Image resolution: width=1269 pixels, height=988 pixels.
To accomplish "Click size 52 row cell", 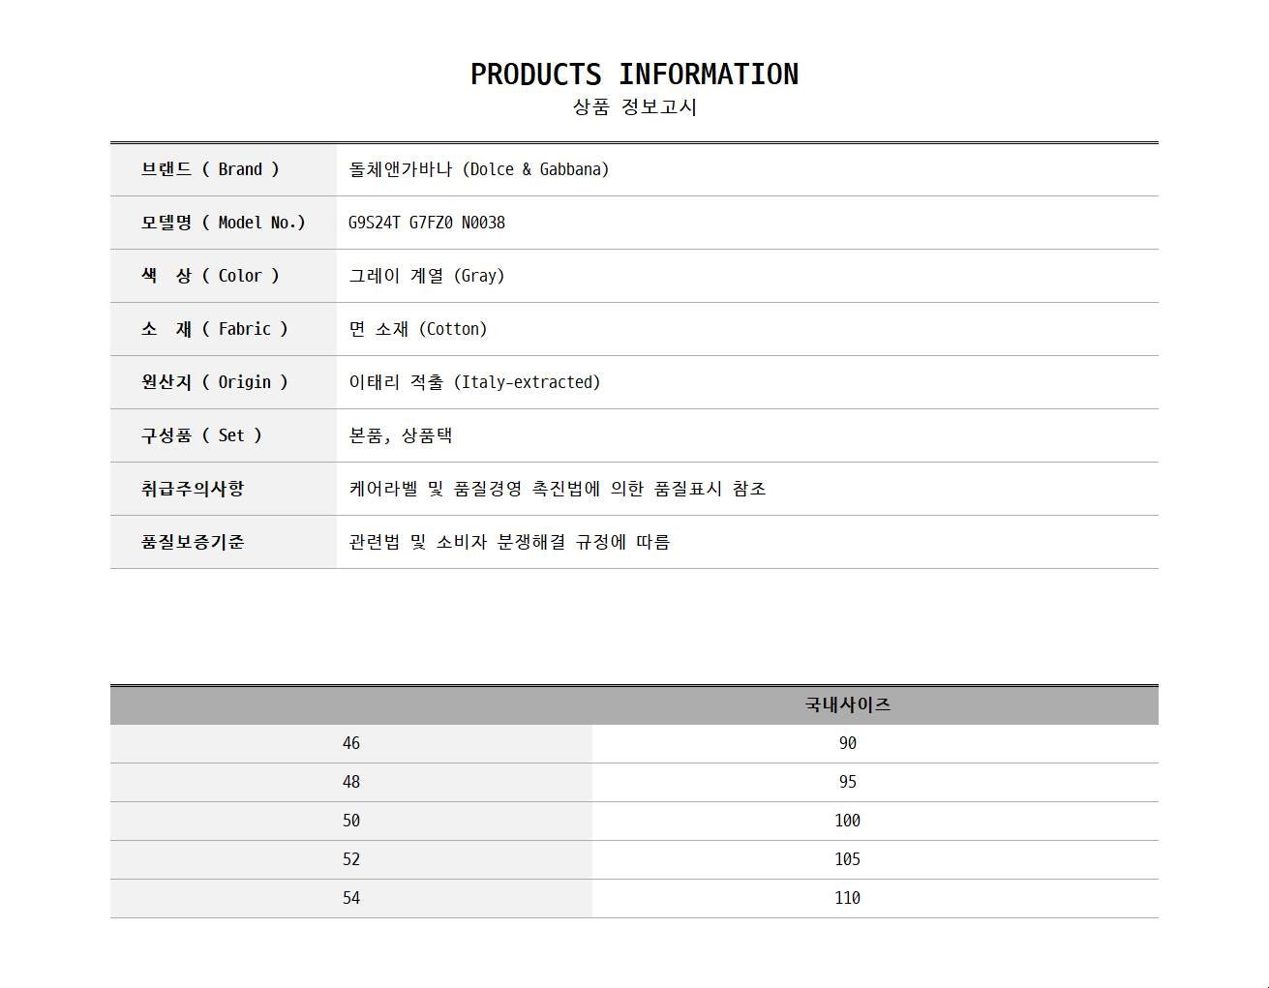I will click(350, 859).
